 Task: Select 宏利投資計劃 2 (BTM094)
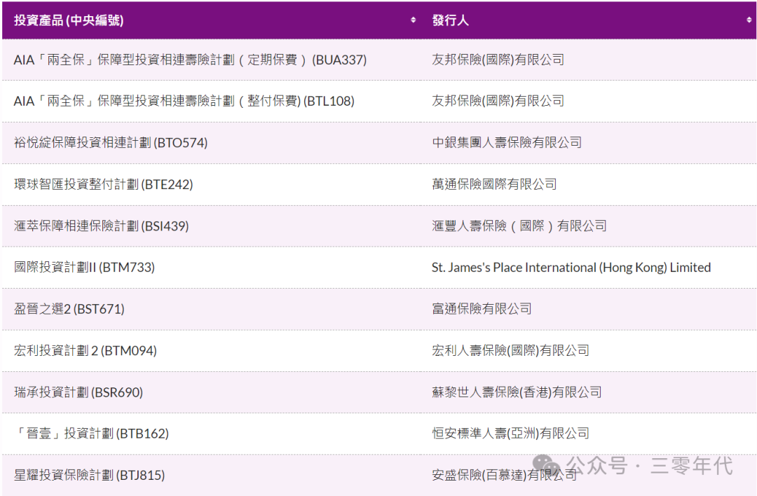[86, 350]
